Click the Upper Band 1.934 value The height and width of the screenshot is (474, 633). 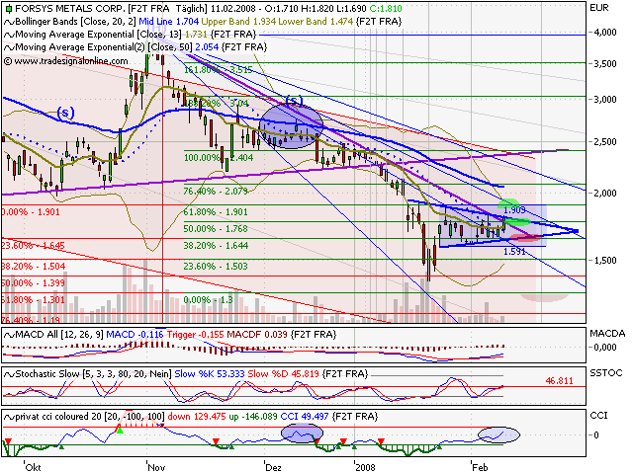(238, 22)
